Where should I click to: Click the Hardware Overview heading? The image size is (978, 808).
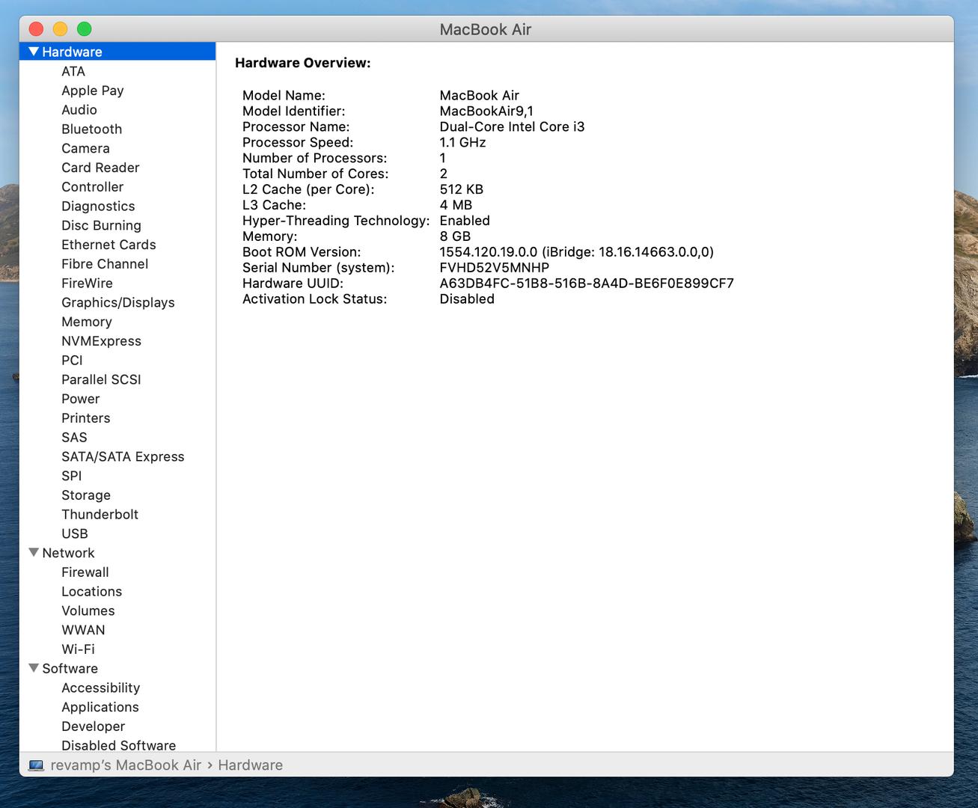coord(302,63)
